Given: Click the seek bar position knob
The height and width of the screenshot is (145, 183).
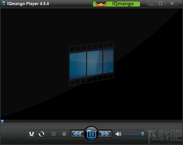Looking at the screenshot, I should click(x=2, y=121).
